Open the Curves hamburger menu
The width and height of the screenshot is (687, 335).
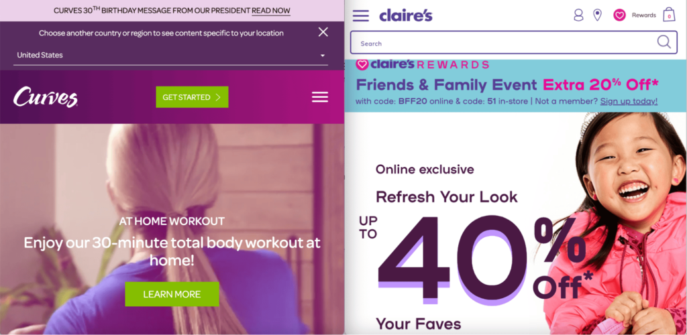320,97
